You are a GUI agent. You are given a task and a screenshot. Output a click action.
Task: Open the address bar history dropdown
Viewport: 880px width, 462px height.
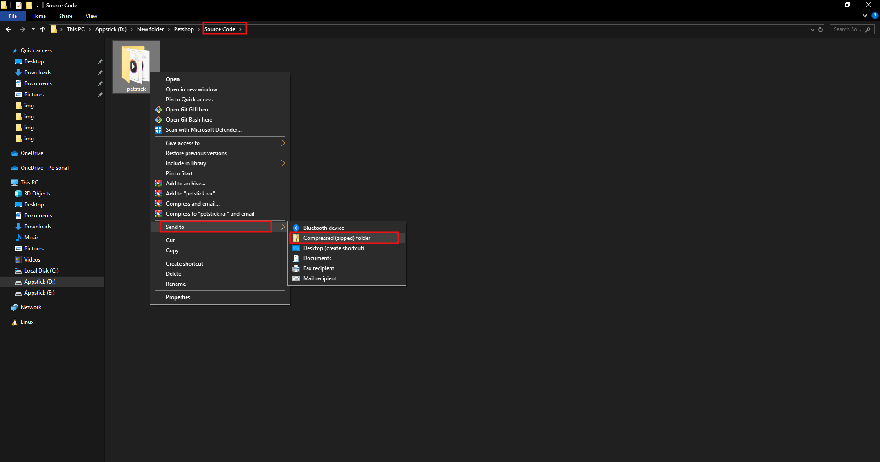(812, 29)
